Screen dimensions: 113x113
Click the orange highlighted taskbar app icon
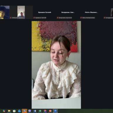pos(24,111)
